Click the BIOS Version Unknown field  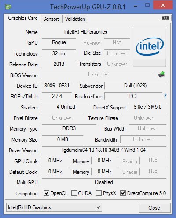pos(98,75)
